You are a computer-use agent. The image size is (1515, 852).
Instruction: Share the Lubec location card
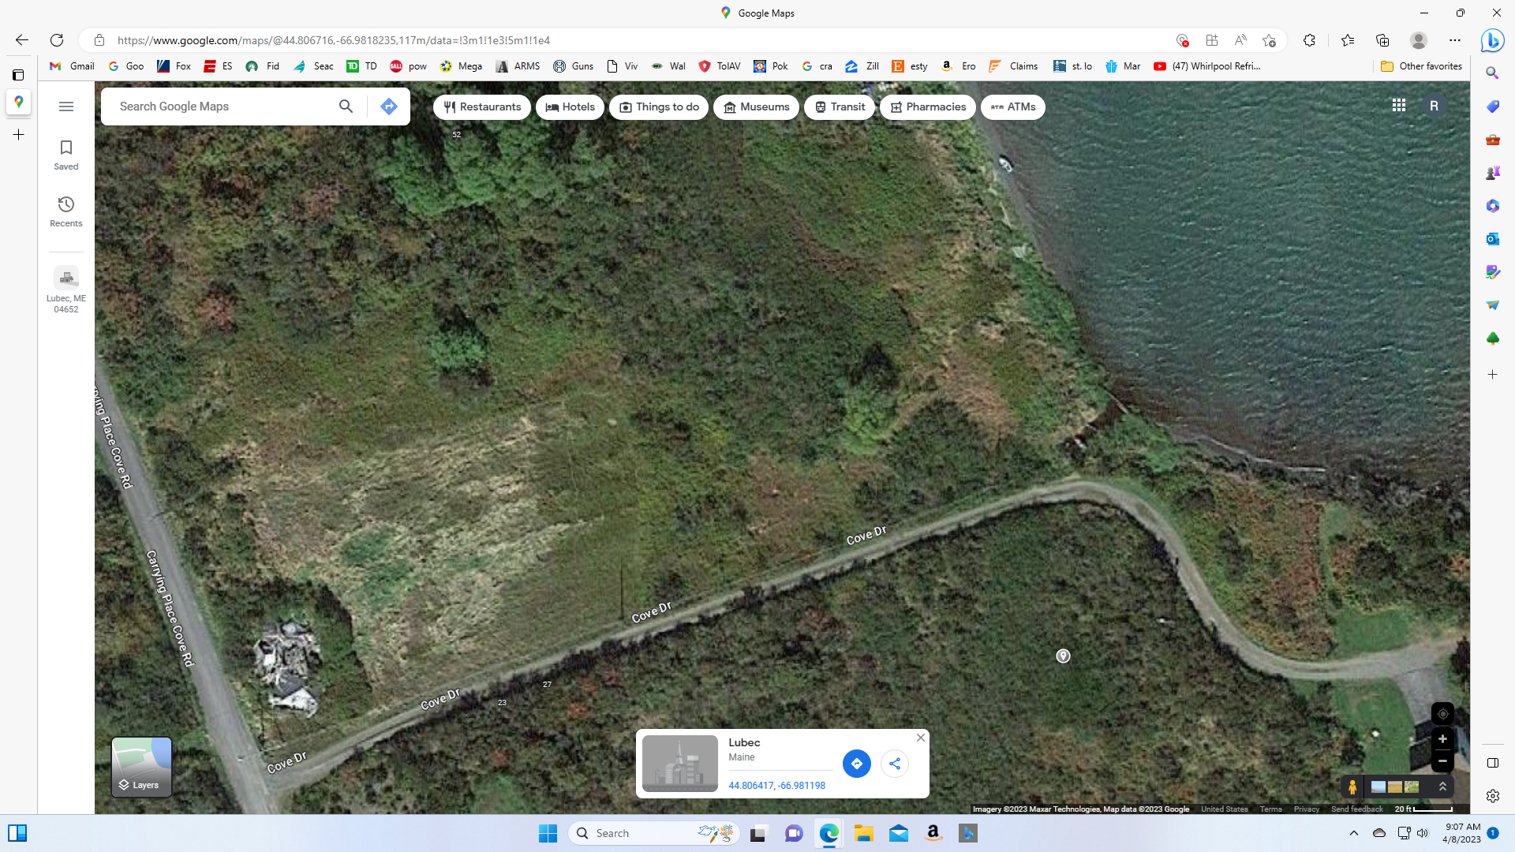click(894, 764)
